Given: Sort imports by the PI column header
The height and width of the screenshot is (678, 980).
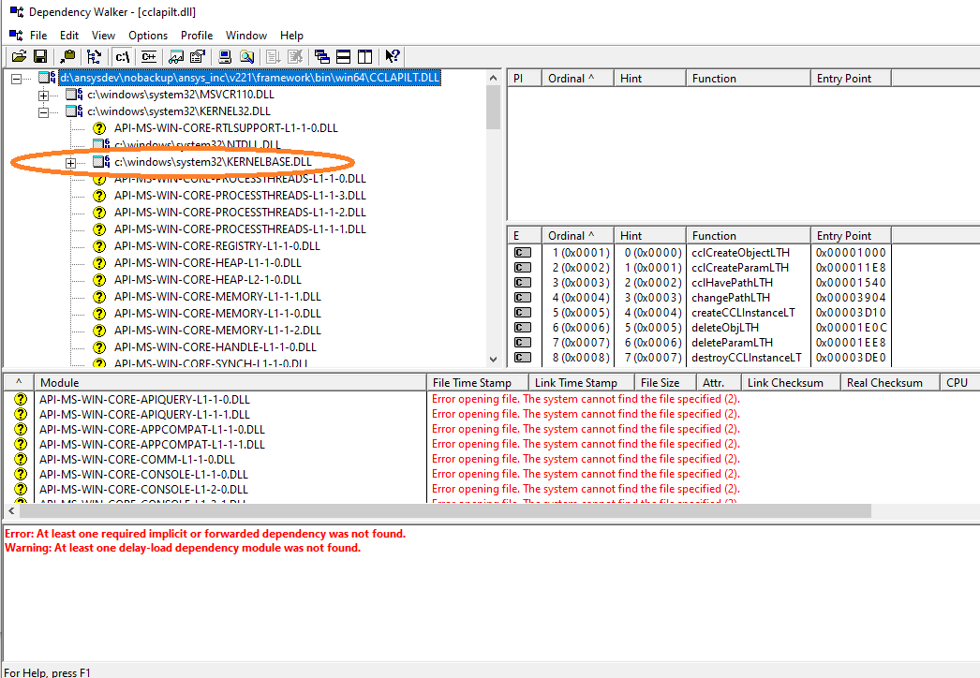Looking at the screenshot, I should [525, 78].
